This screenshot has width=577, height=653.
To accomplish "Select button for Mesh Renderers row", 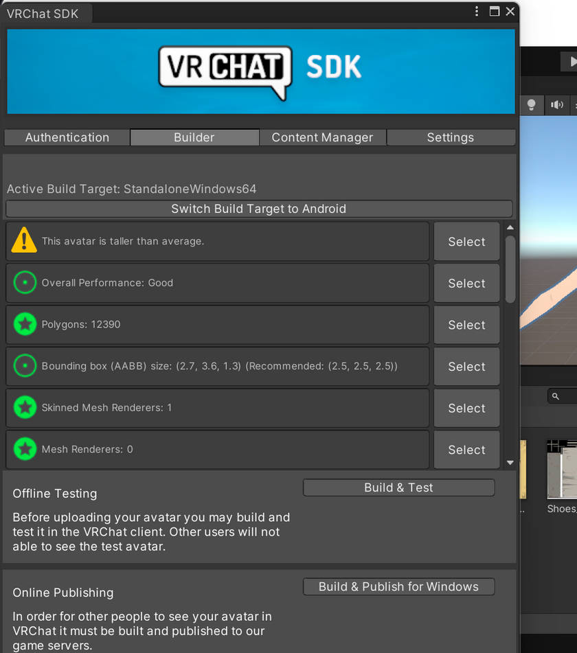I will [466, 450].
